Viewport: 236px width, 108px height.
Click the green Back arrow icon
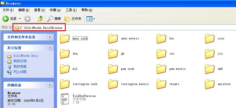6,19
